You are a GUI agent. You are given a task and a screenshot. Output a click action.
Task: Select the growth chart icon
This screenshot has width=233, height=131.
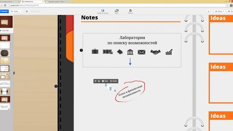(x=169, y=52)
